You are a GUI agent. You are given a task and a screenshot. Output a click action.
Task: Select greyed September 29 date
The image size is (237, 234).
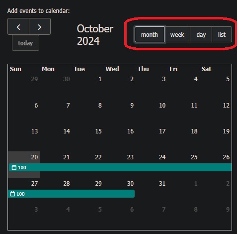[x=34, y=79]
